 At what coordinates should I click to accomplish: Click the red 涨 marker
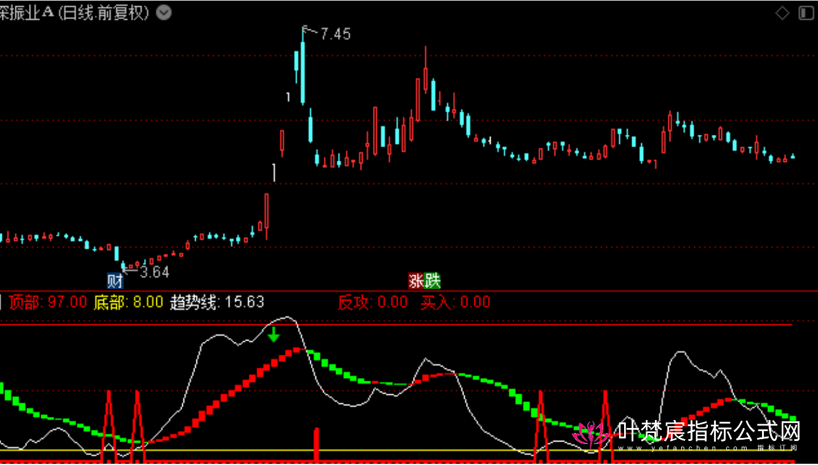417,281
